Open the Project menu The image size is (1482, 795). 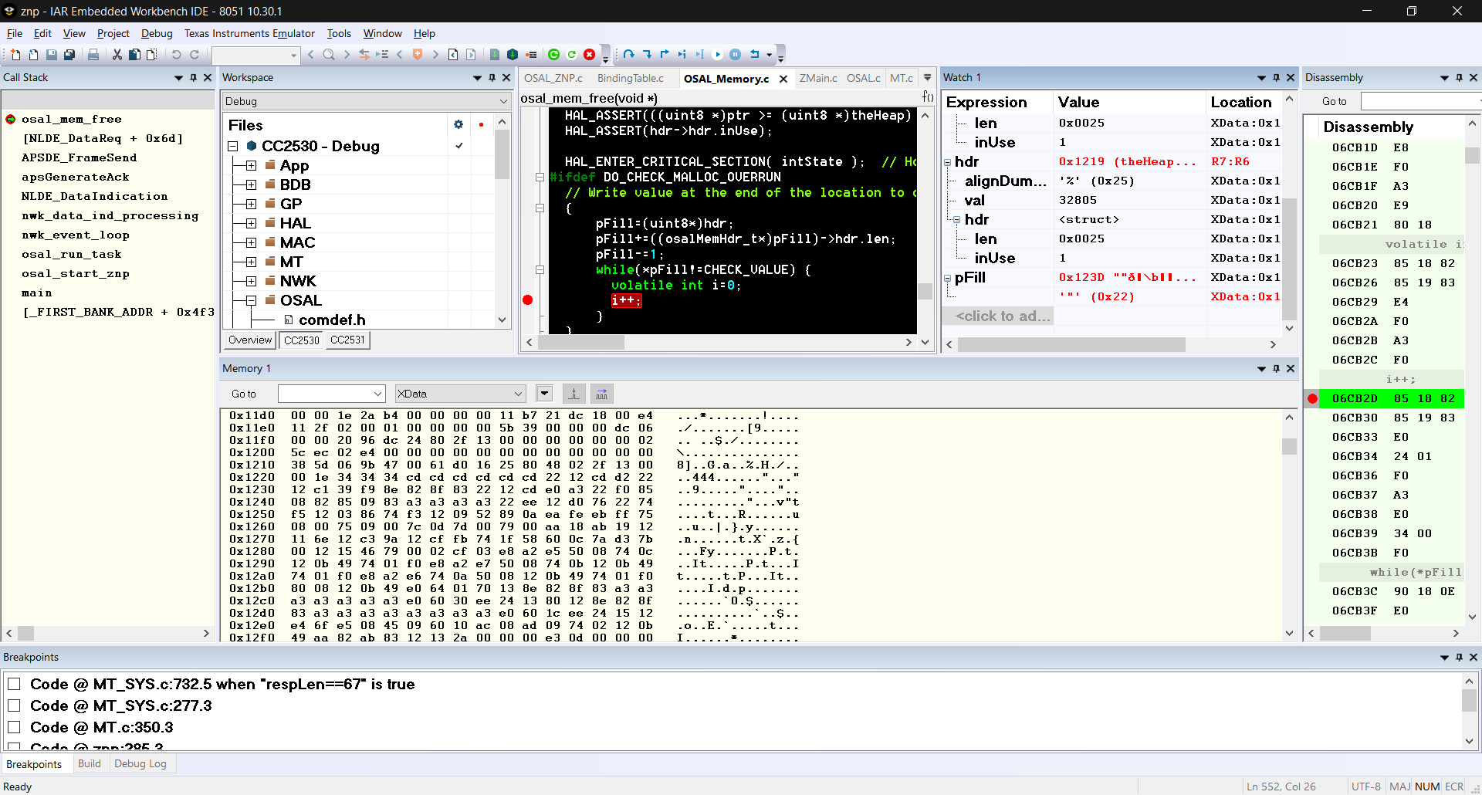pyautogui.click(x=113, y=33)
